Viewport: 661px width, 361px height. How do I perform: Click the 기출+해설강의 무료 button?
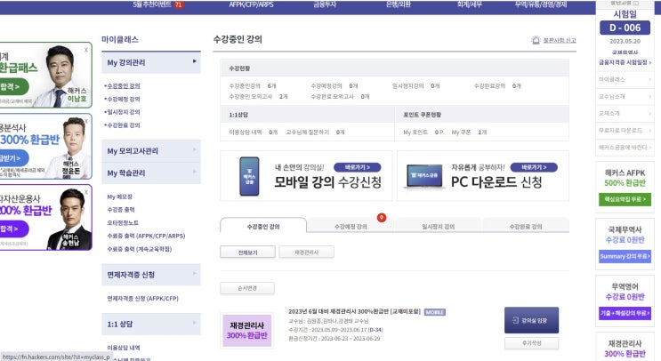point(625,313)
